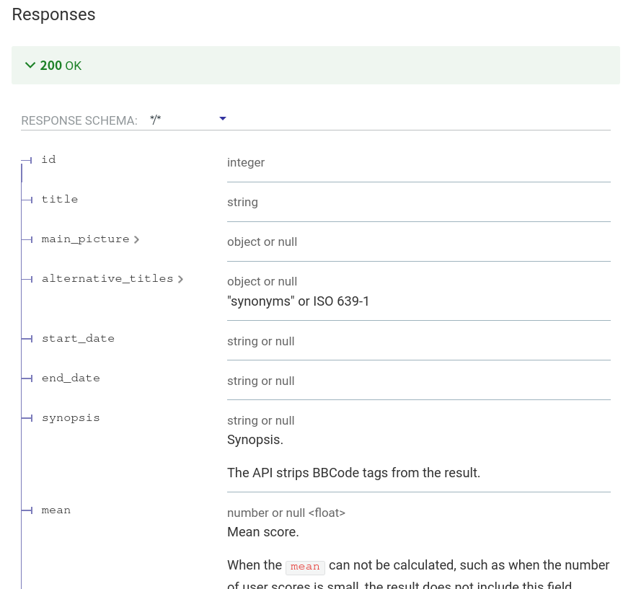Click 'The API strips BBCode tags' sentence
Viewport: 636px width, 589px height.
tap(353, 473)
